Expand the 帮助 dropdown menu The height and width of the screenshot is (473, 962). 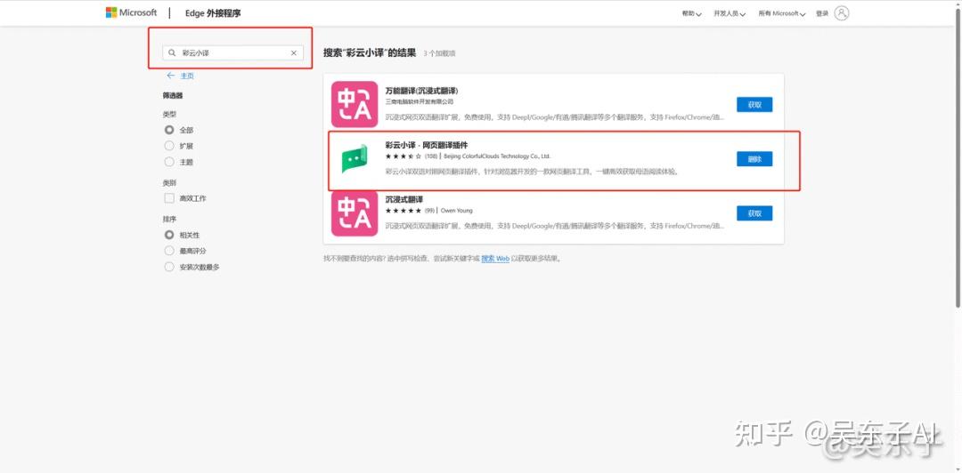pyautogui.click(x=691, y=13)
